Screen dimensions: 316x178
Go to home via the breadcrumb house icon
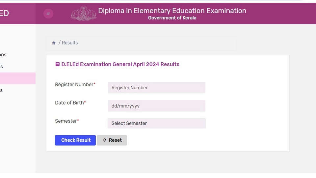tap(54, 43)
